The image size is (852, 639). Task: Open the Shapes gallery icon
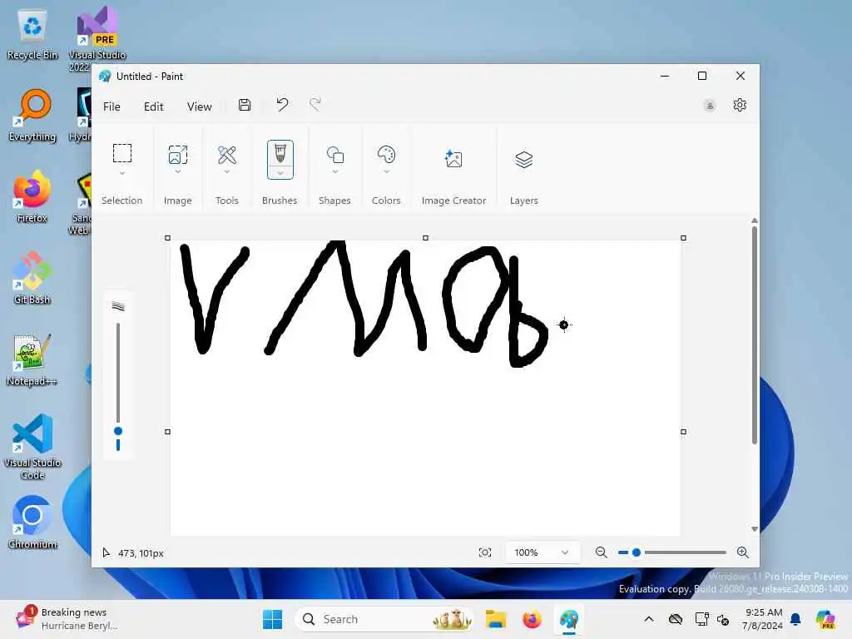[334, 155]
